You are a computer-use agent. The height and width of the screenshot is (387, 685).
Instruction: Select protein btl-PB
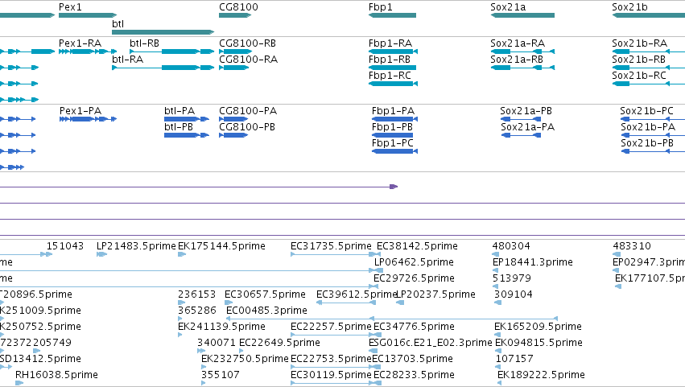coord(179,126)
